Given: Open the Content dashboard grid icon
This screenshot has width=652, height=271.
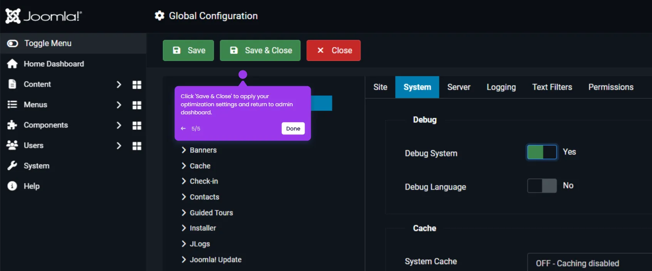Looking at the screenshot, I should (x=137, y=85).
